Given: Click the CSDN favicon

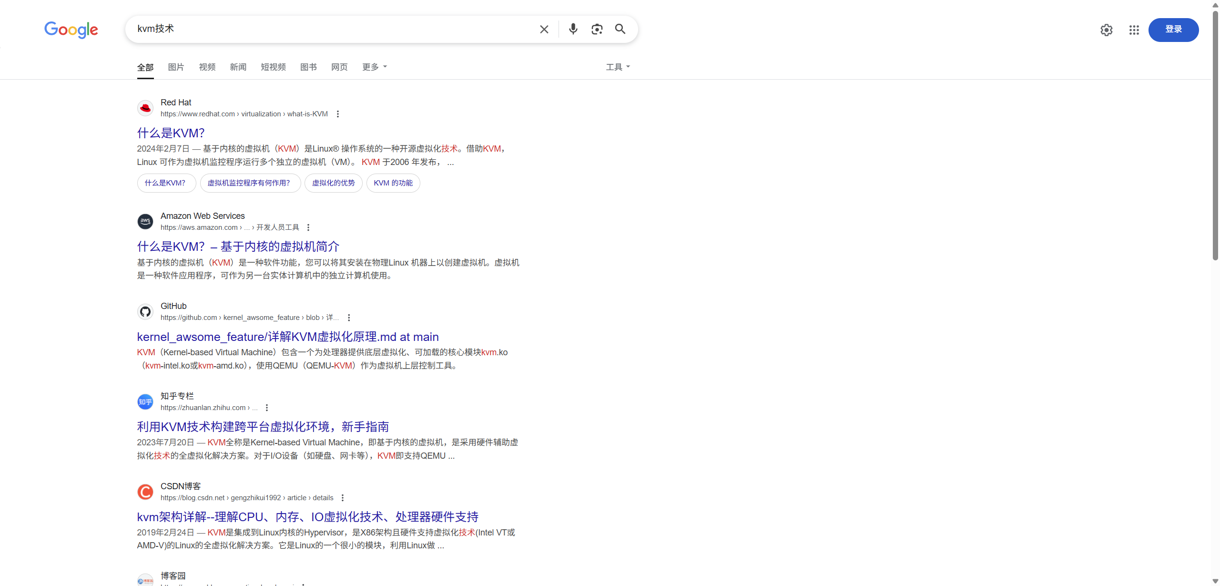Looking at the screenshot, I should (x=145, y=492).
